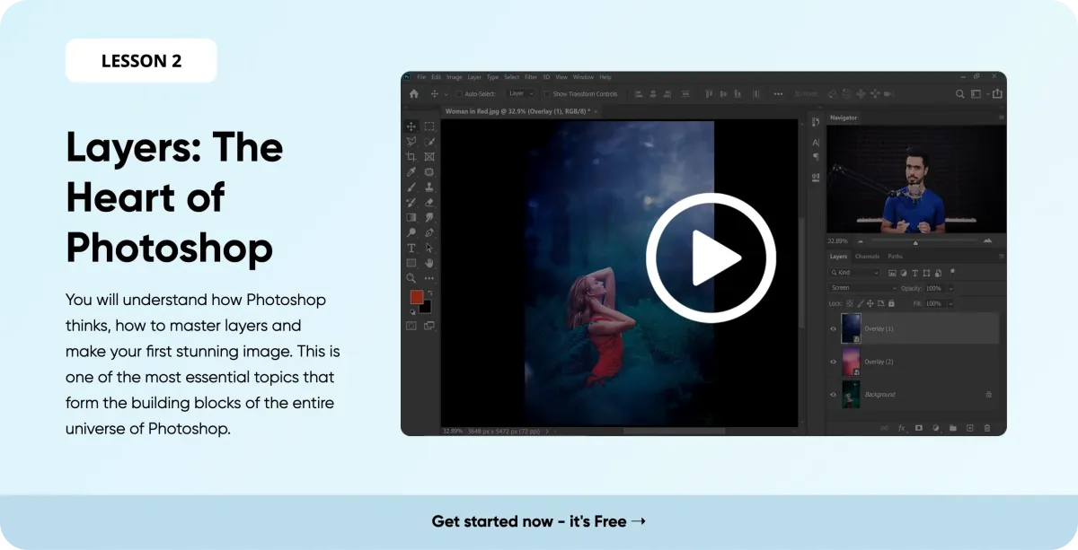
Task: Add a layer mask button
Action: click(919, 428)
